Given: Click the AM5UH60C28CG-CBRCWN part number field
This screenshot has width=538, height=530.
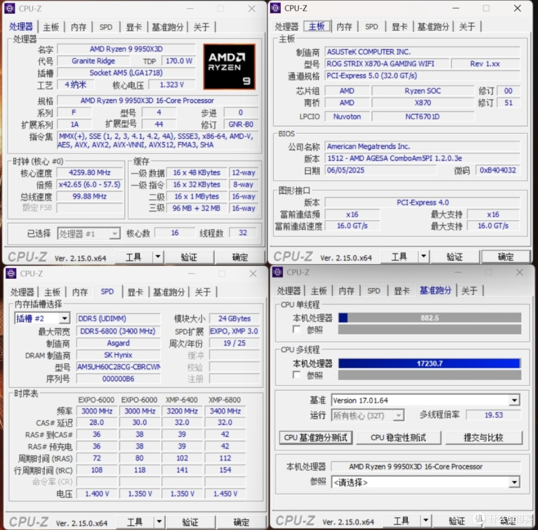Looking at the screenshot, I should coord(118,367).
